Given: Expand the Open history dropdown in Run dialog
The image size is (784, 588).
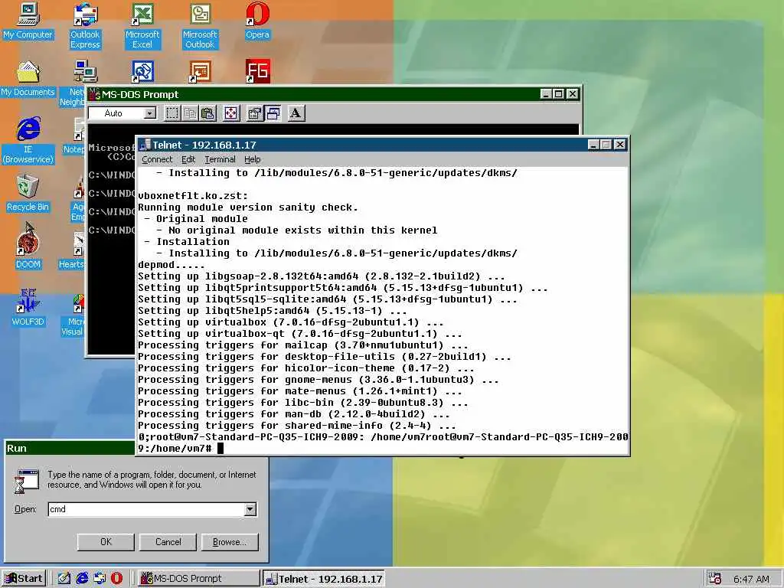Looking at the screenshot, I should [x=250, y=509].
